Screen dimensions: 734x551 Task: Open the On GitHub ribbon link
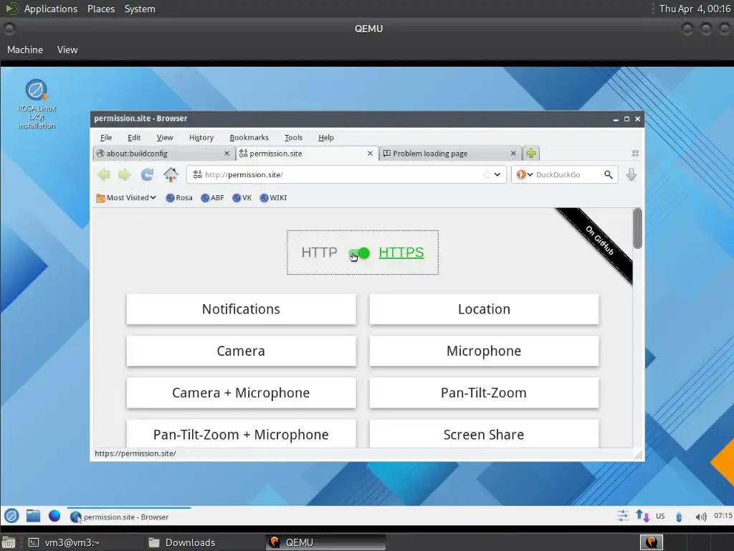599,240
